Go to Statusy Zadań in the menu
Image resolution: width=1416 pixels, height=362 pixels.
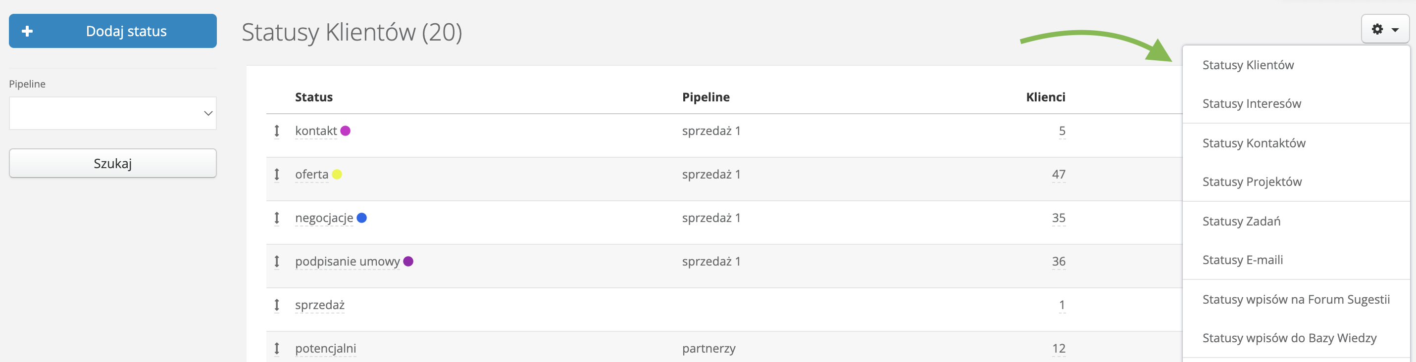(x=1241, y=221)
